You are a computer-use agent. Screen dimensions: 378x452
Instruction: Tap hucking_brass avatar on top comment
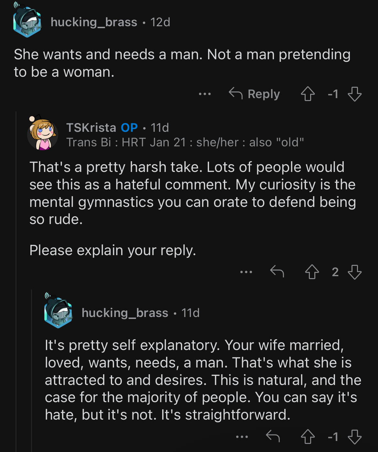coord(27,20)
